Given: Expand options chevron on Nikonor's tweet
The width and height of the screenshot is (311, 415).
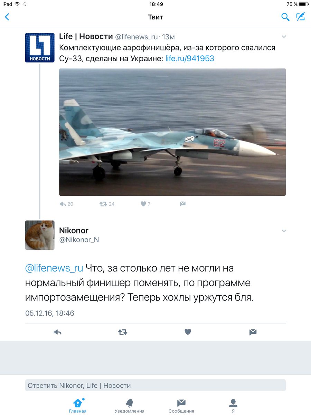Looking at the screenshot, I should (x=284, y=231).
